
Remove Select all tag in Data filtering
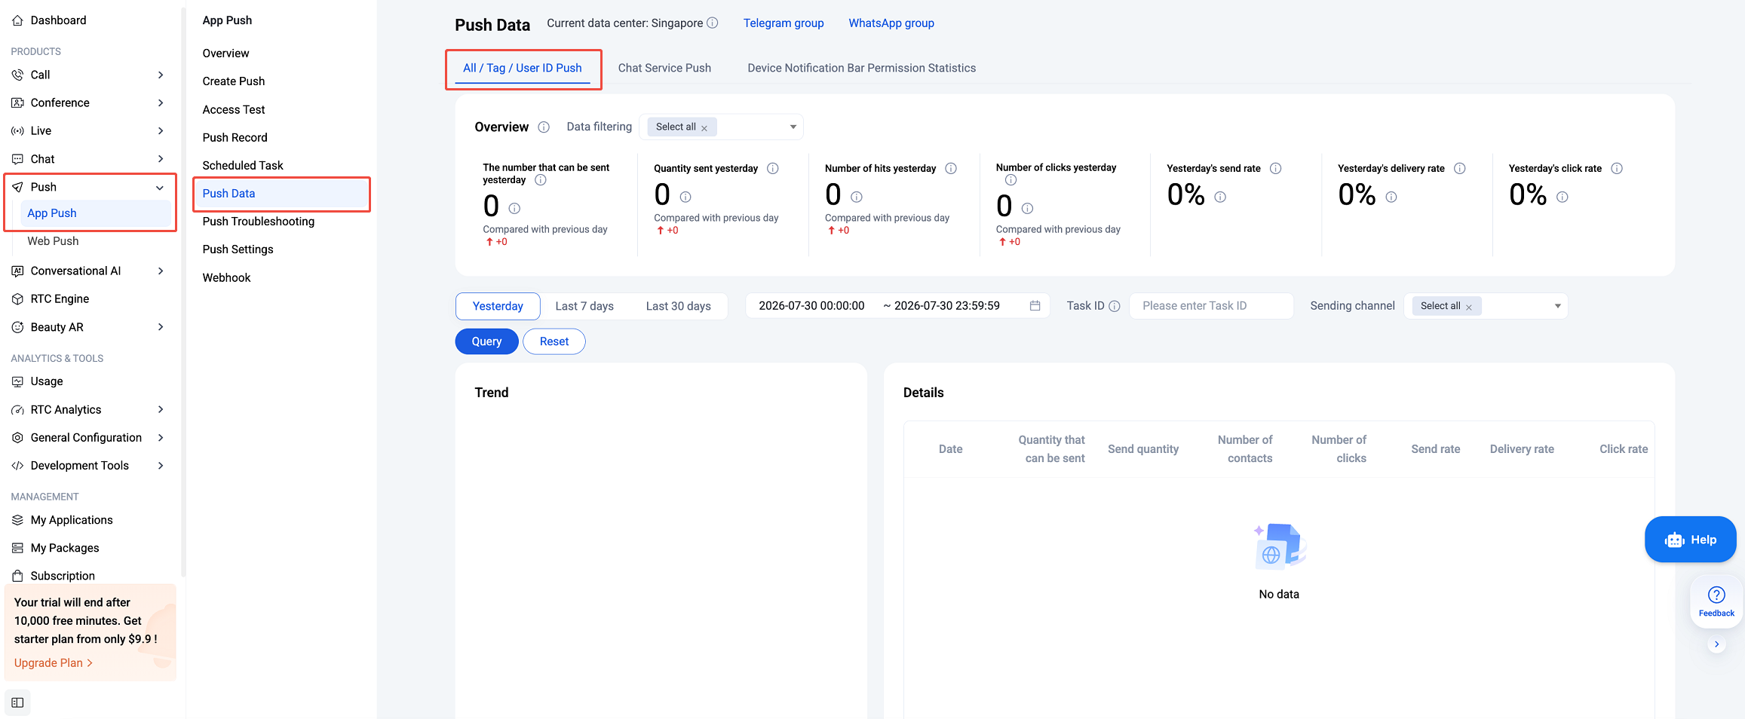tap(704, 128)
